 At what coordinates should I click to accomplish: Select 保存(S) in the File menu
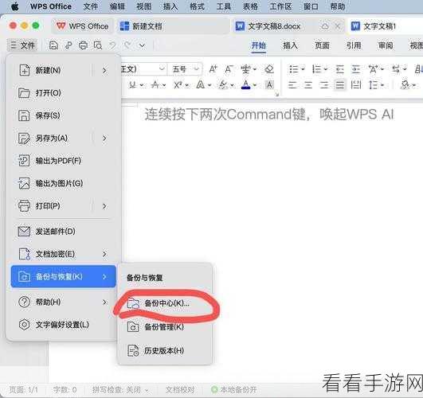coord(64,115)
